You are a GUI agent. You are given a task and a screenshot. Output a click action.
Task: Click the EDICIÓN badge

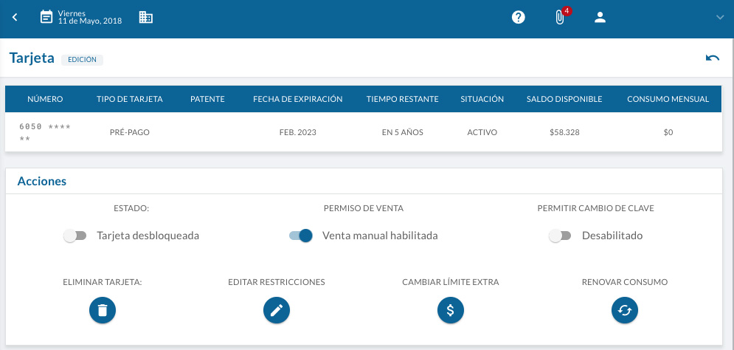tap(83, 60)
